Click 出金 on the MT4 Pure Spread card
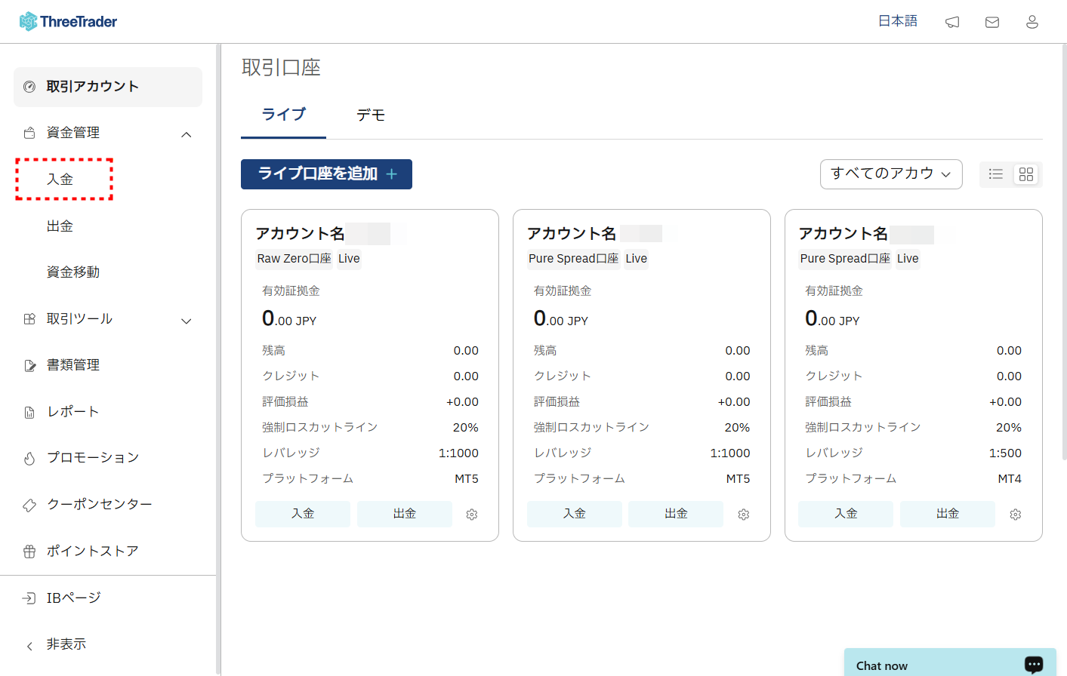The width and height of the screenshot is (1067, 676). [948, 514]
